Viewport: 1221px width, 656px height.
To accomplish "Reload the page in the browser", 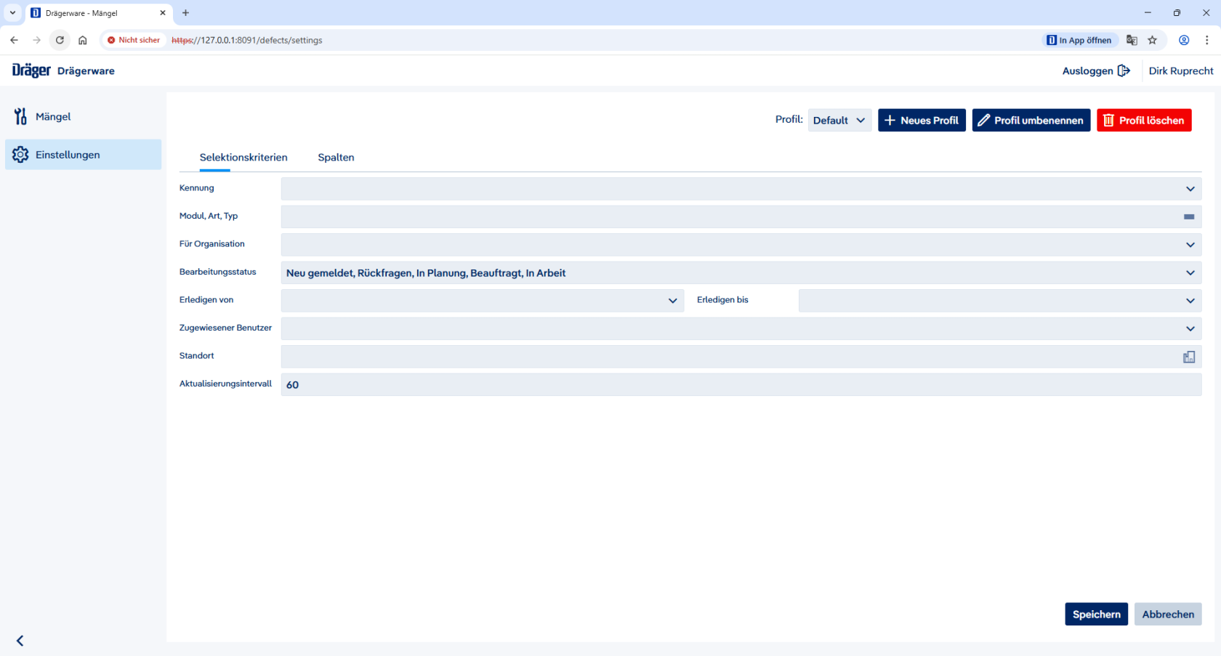I will coord(60,40).
